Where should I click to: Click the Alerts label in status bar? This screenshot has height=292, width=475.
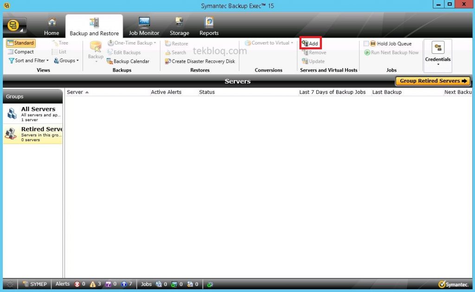pyautogui.click(x=63, y=284)
